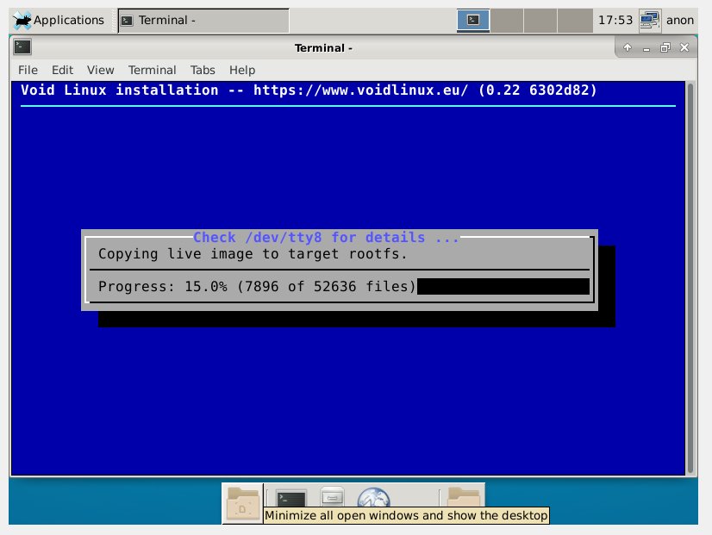Minimize the Terminal window
Viewport: 712px width, 535px height.
[x=646, y=48]
